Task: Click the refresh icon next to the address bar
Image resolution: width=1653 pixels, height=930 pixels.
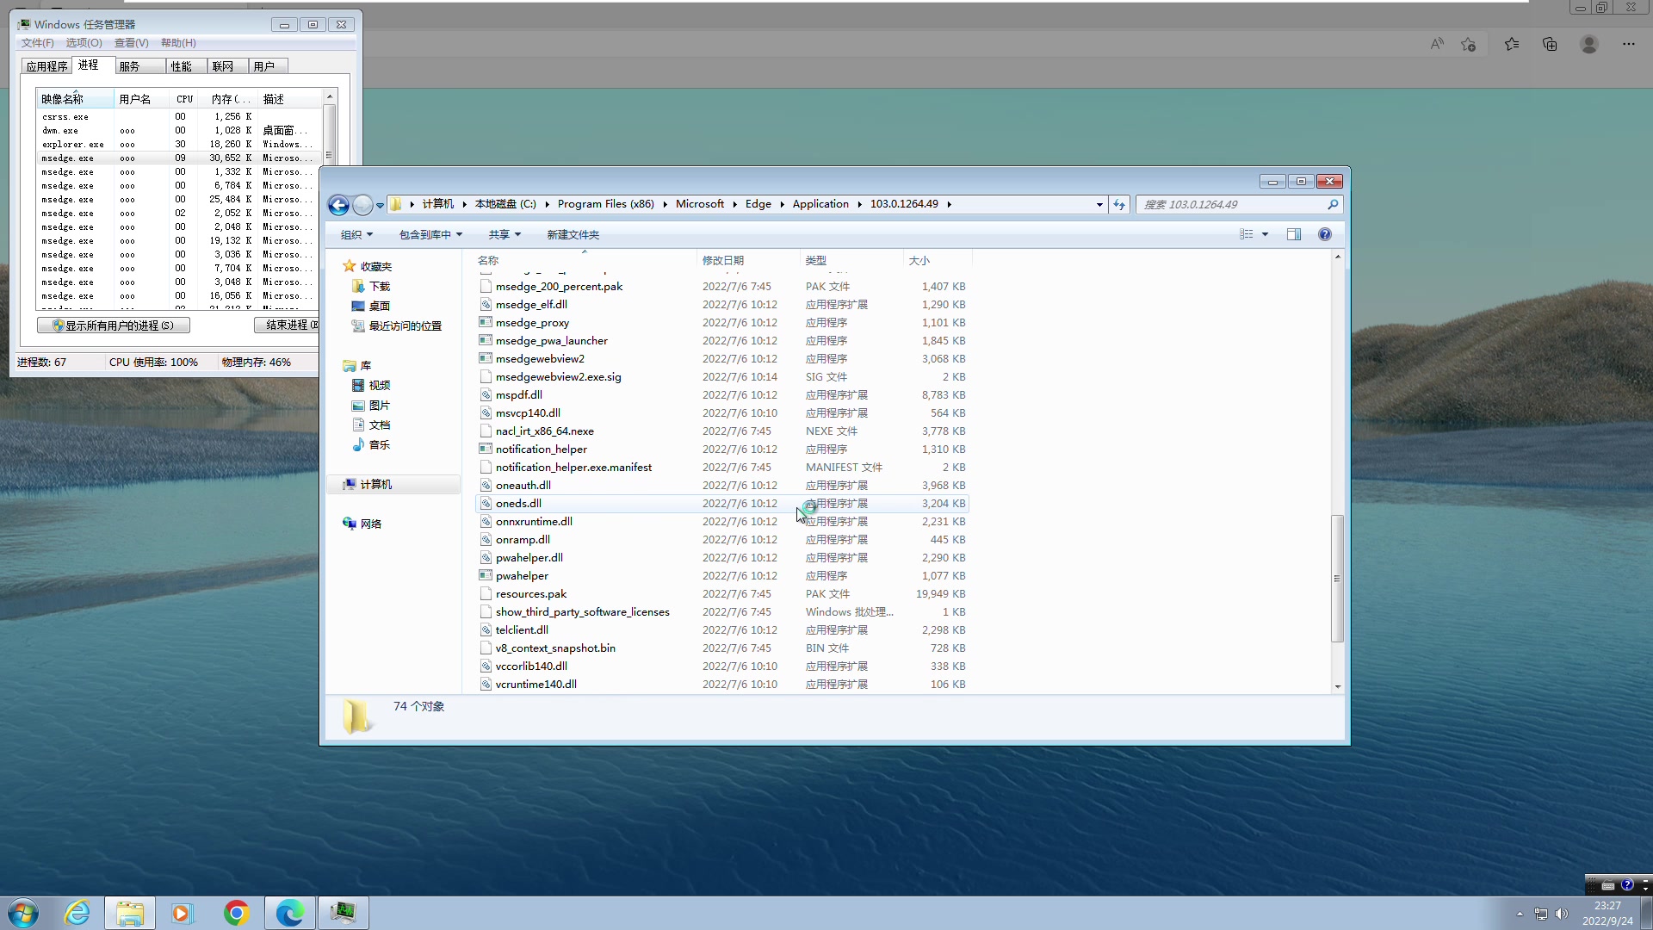Action: point(1118,205)
